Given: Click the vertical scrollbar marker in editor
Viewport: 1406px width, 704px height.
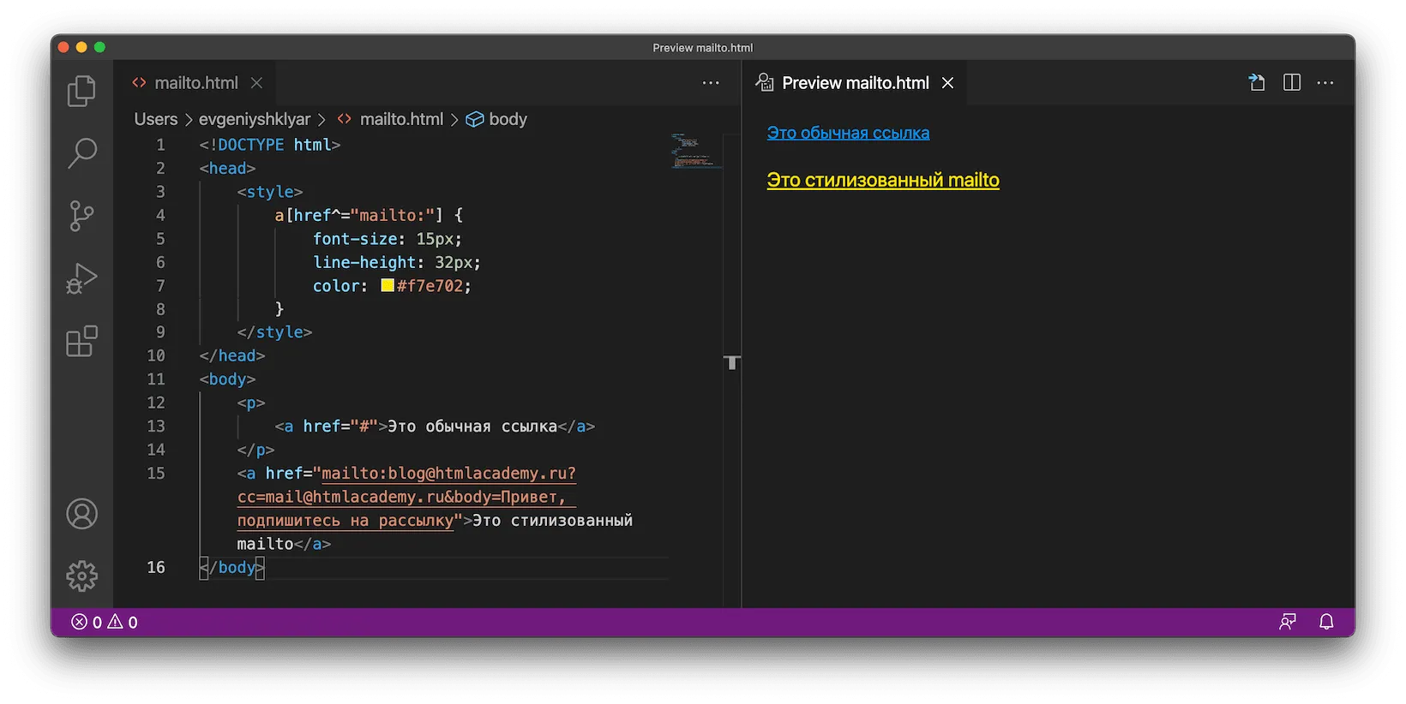Looking at the screenshot, I should 731,362.
